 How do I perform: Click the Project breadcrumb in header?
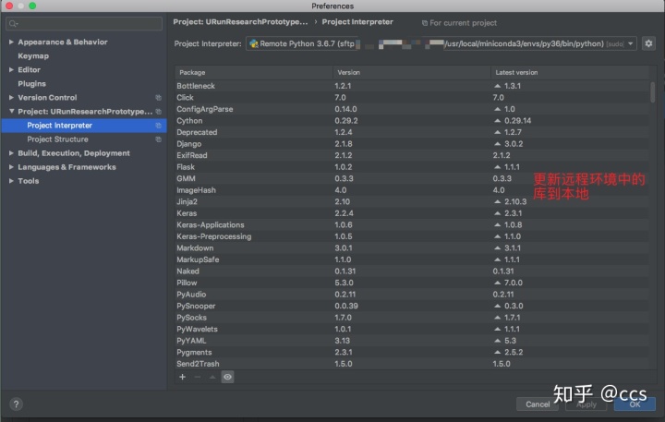pos(240,22)
